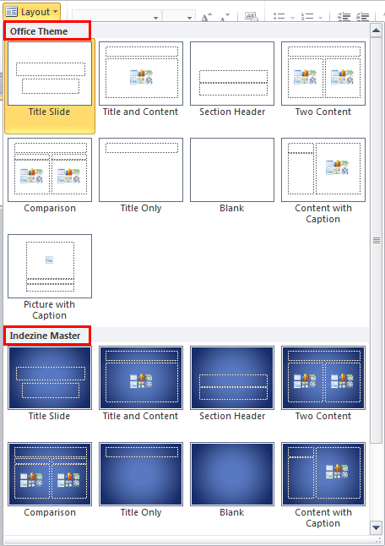The height and width of the screenshot is (546, 385).
Task: Click the gallery scroll down arrow
Action: tap(376, 527)
